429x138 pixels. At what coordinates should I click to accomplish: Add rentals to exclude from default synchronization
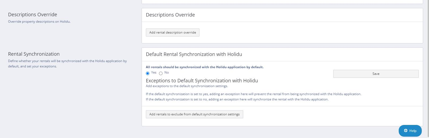coord(194,114)
